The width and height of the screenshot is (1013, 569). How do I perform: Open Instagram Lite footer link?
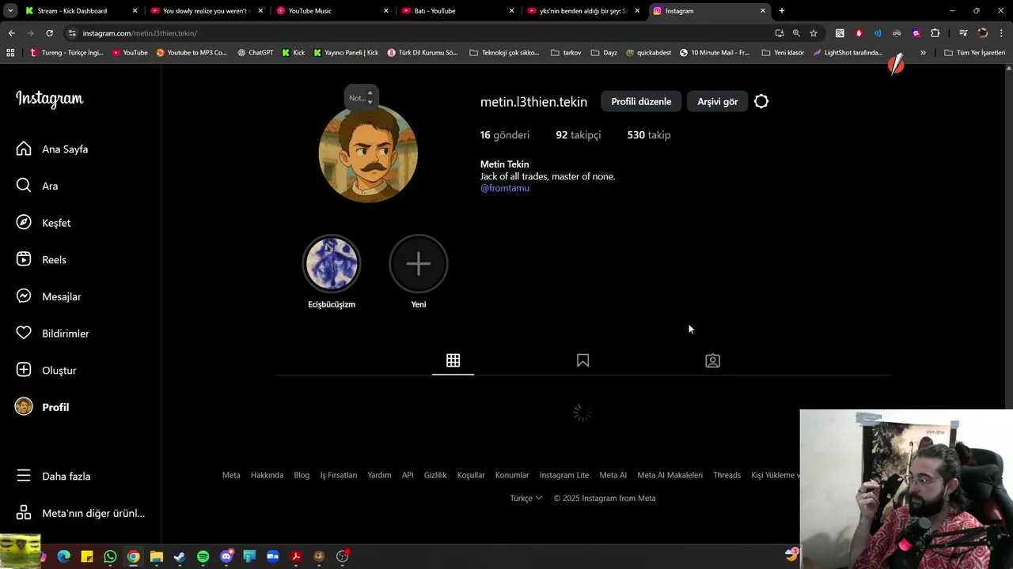pos(564,475)
